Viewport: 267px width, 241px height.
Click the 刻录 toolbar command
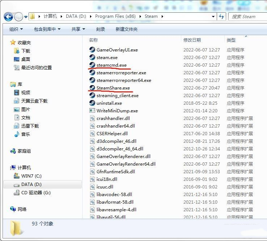[x=100, y=29]
